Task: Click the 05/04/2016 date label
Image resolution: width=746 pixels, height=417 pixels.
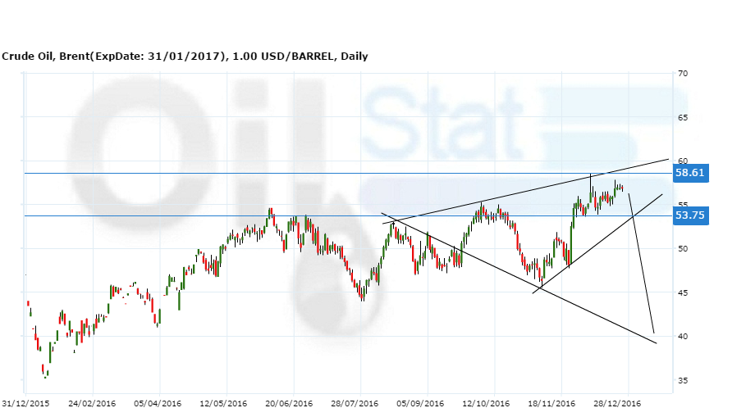Action: coord(158,403)
